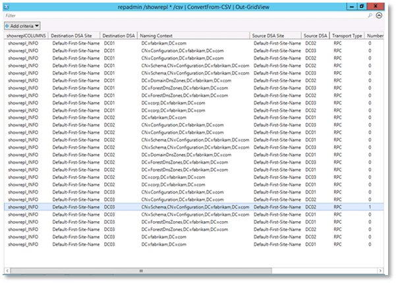The width and height of the screenshot is (396, 283).
Task: Expand the filter panel chevron button
Action: click(x=379, y=14)
